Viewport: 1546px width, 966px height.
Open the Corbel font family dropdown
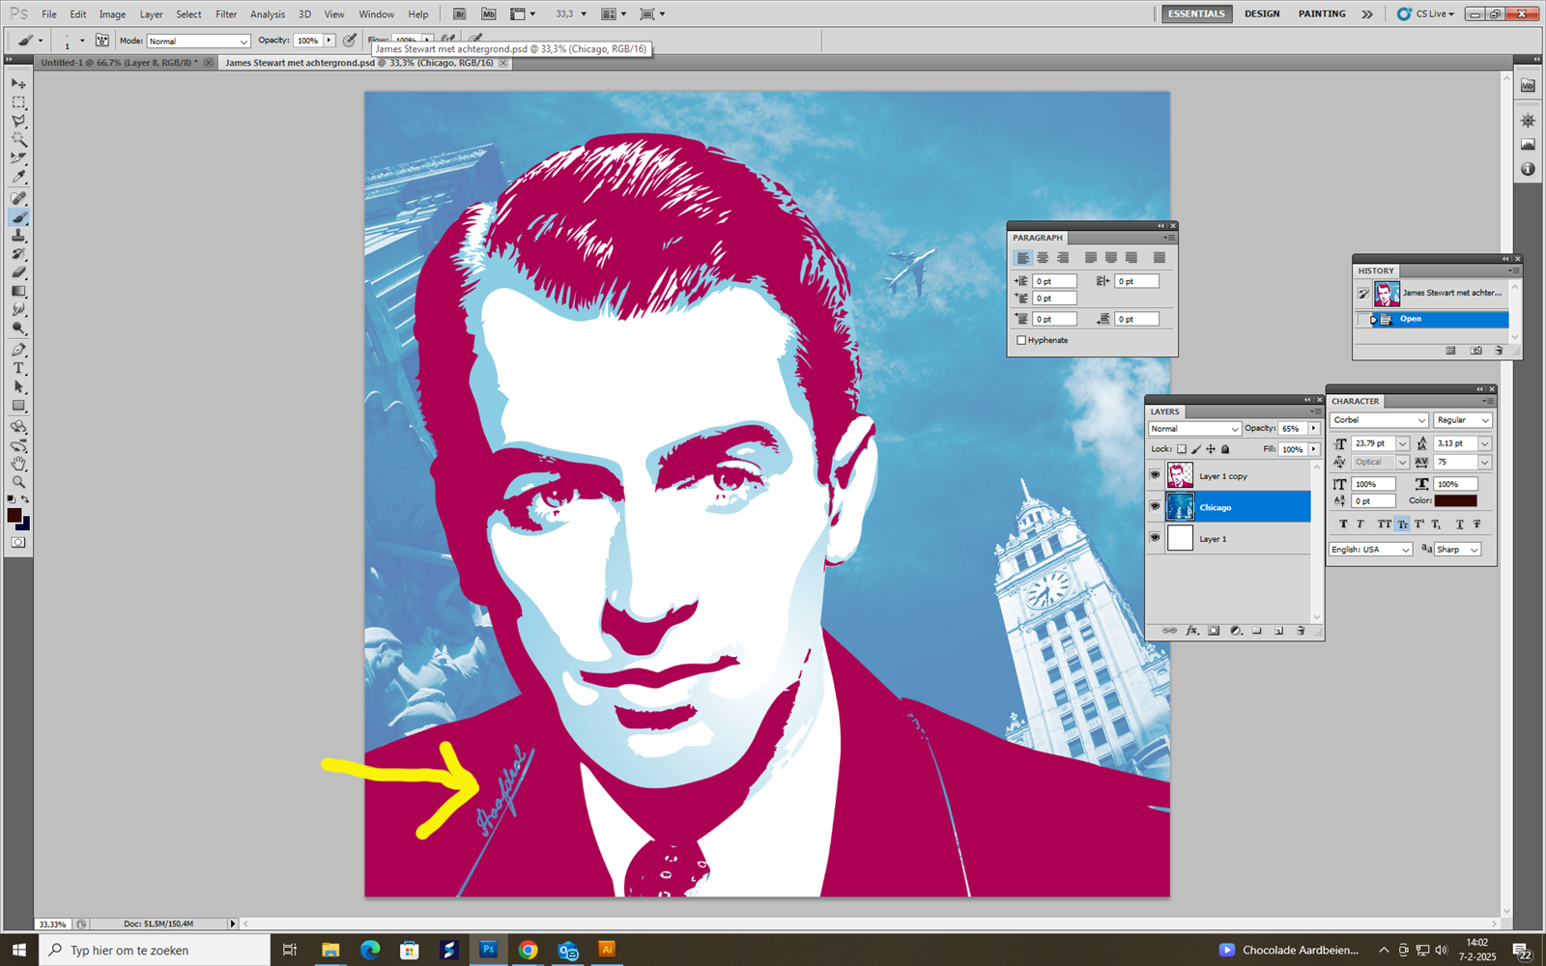[1379, 420]
